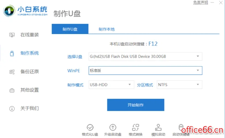
Task: Expand the 选择U盘 device dropdown
Action: point(145,56)
